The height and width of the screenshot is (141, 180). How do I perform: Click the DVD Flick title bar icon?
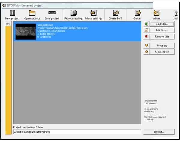[x=4, y=5]
